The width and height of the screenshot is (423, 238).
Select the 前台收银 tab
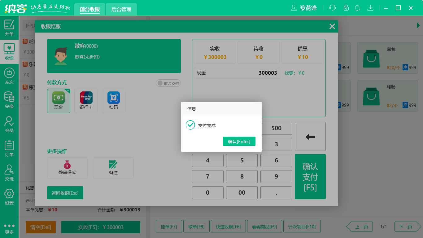[x=89, y=9]
